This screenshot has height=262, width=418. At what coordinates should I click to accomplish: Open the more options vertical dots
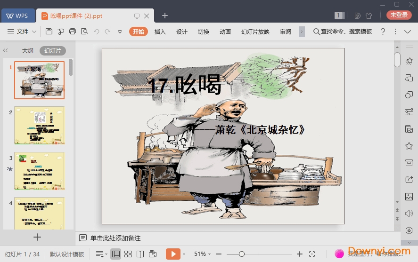(395, 32)
